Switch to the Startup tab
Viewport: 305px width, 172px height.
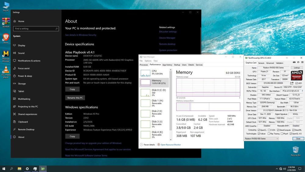coord(177,65)
